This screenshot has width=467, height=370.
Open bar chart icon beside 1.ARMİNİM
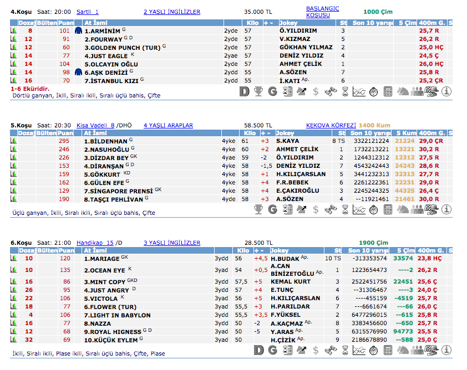(x=14, y=31)
